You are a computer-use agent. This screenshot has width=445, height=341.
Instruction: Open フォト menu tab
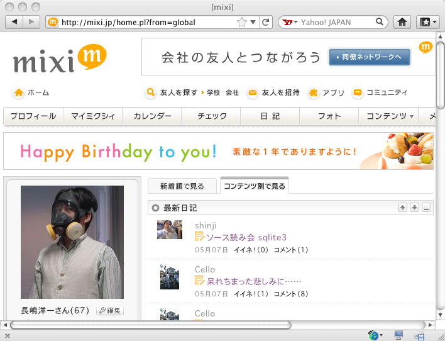[329, 116]
